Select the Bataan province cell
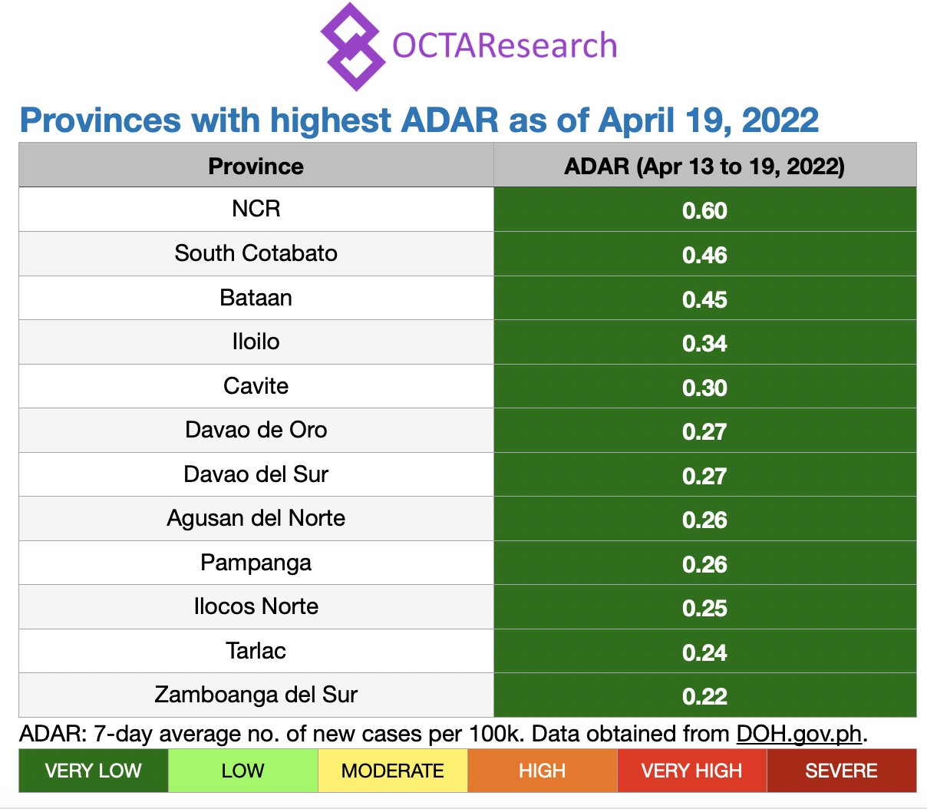Viewport: 927px width, 809px height. (x=256, y=298)
